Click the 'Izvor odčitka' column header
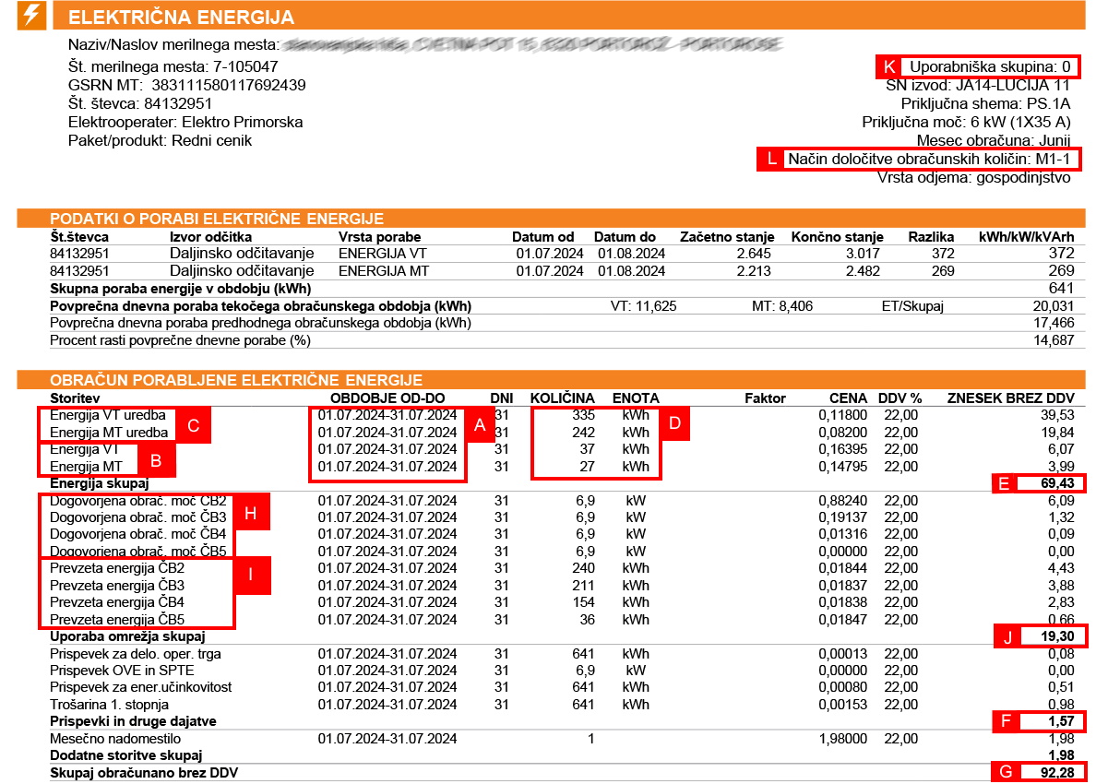 click(x=211, y=237)
